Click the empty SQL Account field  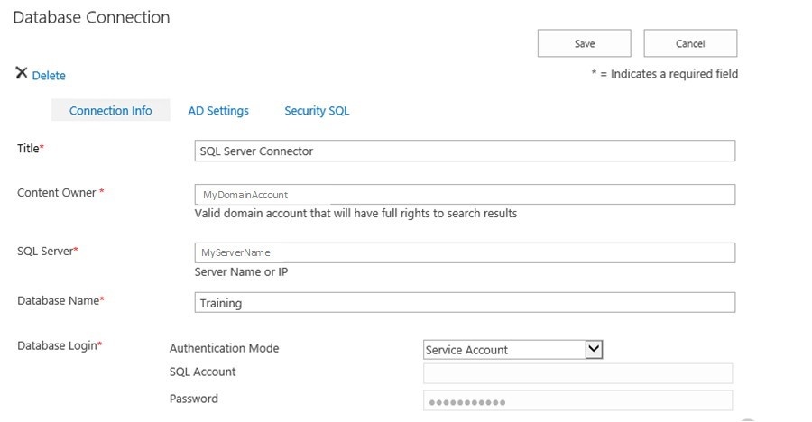point(577,373)
